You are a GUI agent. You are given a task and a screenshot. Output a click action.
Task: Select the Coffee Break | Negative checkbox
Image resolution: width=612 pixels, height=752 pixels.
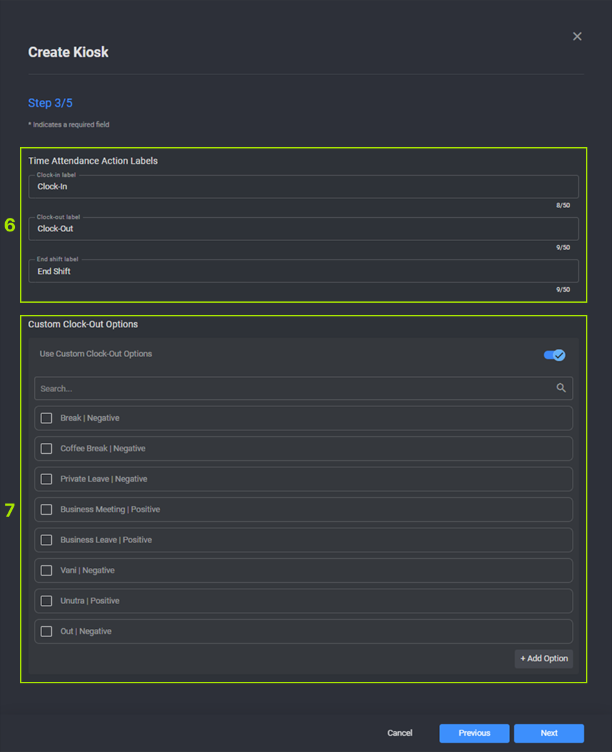(47, 449)
